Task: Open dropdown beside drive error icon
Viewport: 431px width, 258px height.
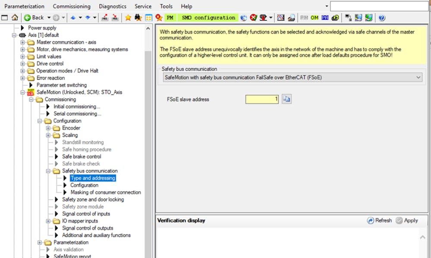Action: (271, 18)
